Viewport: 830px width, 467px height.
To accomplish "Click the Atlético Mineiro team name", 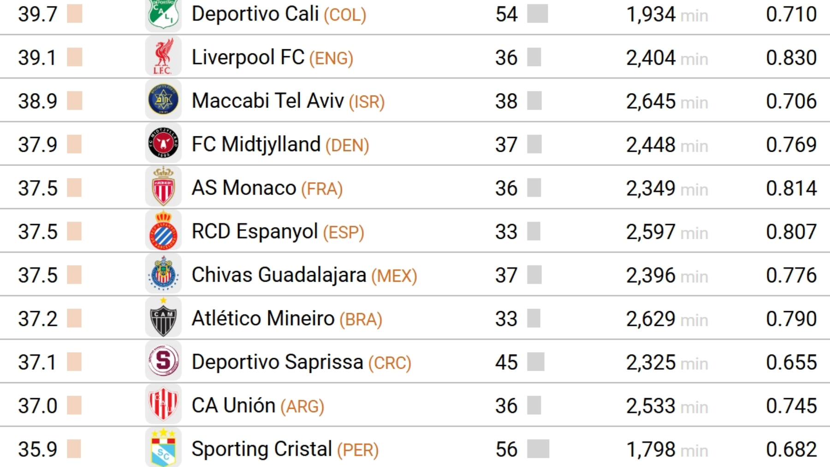I will (x=263, y=319).
